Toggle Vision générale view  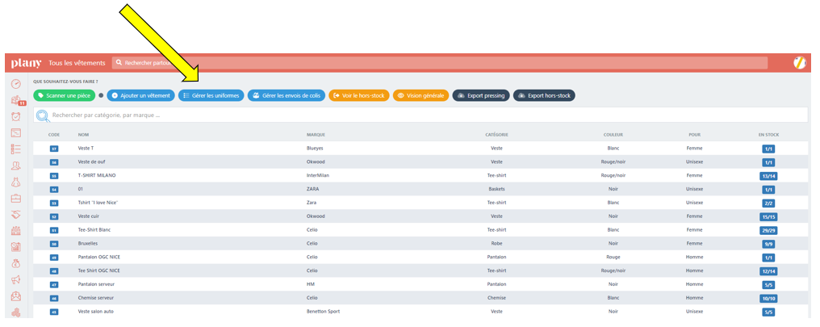(x=420, y=95)
